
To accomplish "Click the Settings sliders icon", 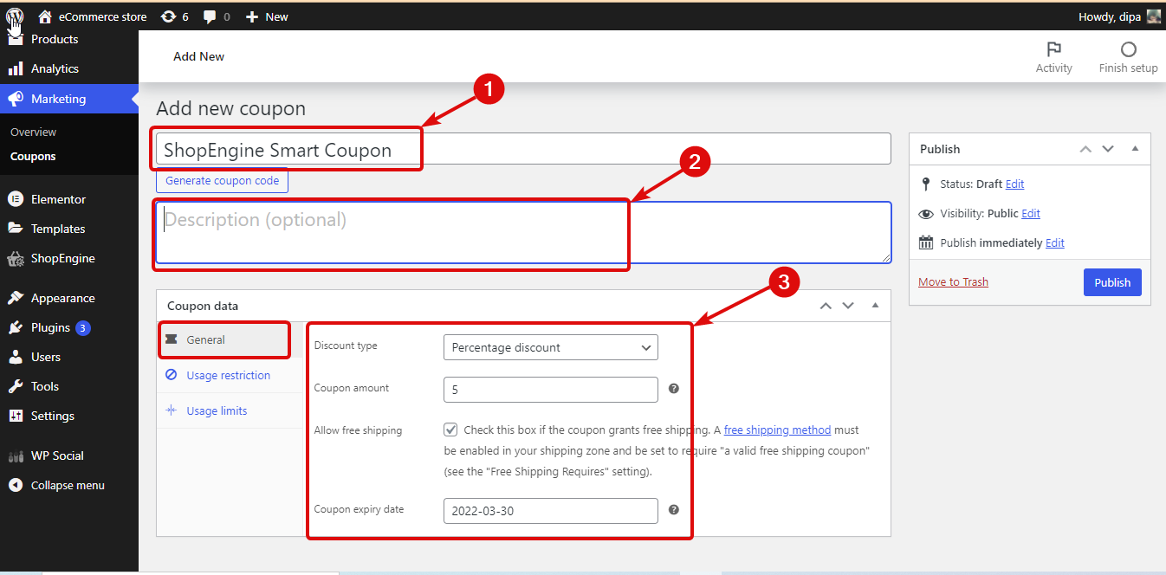I will (16, 416).
